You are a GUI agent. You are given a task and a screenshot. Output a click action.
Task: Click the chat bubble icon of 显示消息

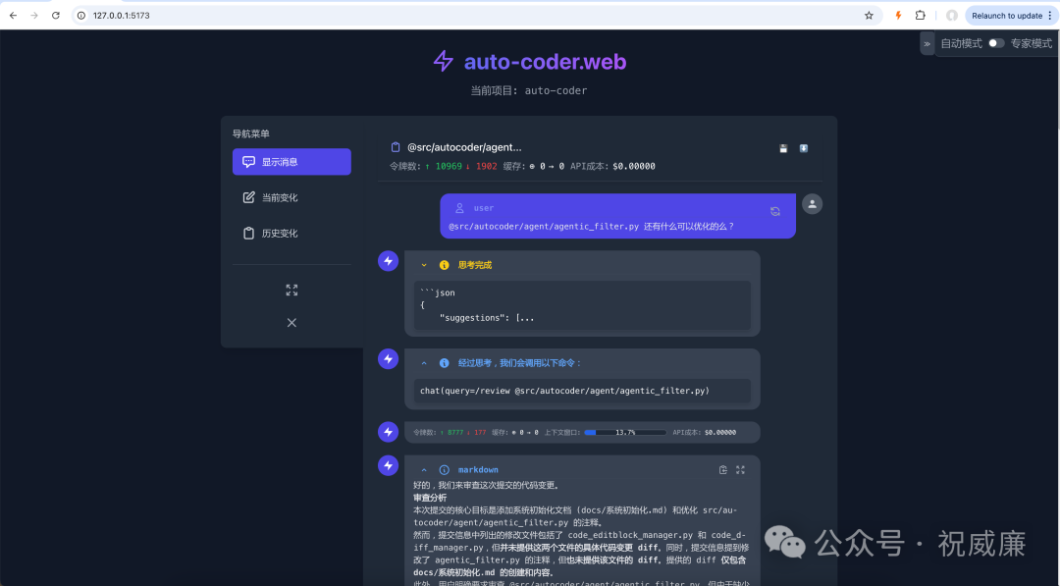248,162
